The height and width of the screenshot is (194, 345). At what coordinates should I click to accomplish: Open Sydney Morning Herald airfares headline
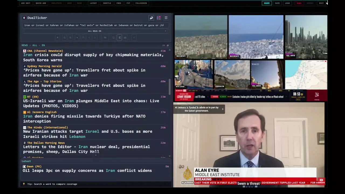click(x=84, y=73)
